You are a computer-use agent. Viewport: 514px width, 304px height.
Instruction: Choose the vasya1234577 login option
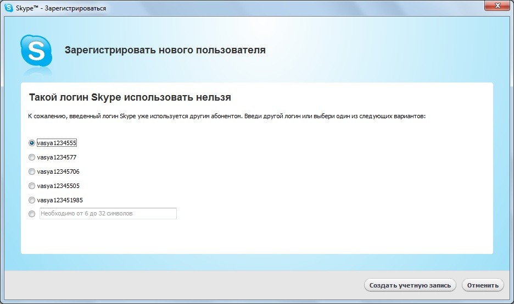(31, 157)
